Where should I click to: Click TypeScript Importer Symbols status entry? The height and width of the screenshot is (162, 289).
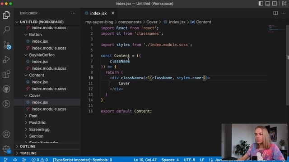[x=82, y=160]
